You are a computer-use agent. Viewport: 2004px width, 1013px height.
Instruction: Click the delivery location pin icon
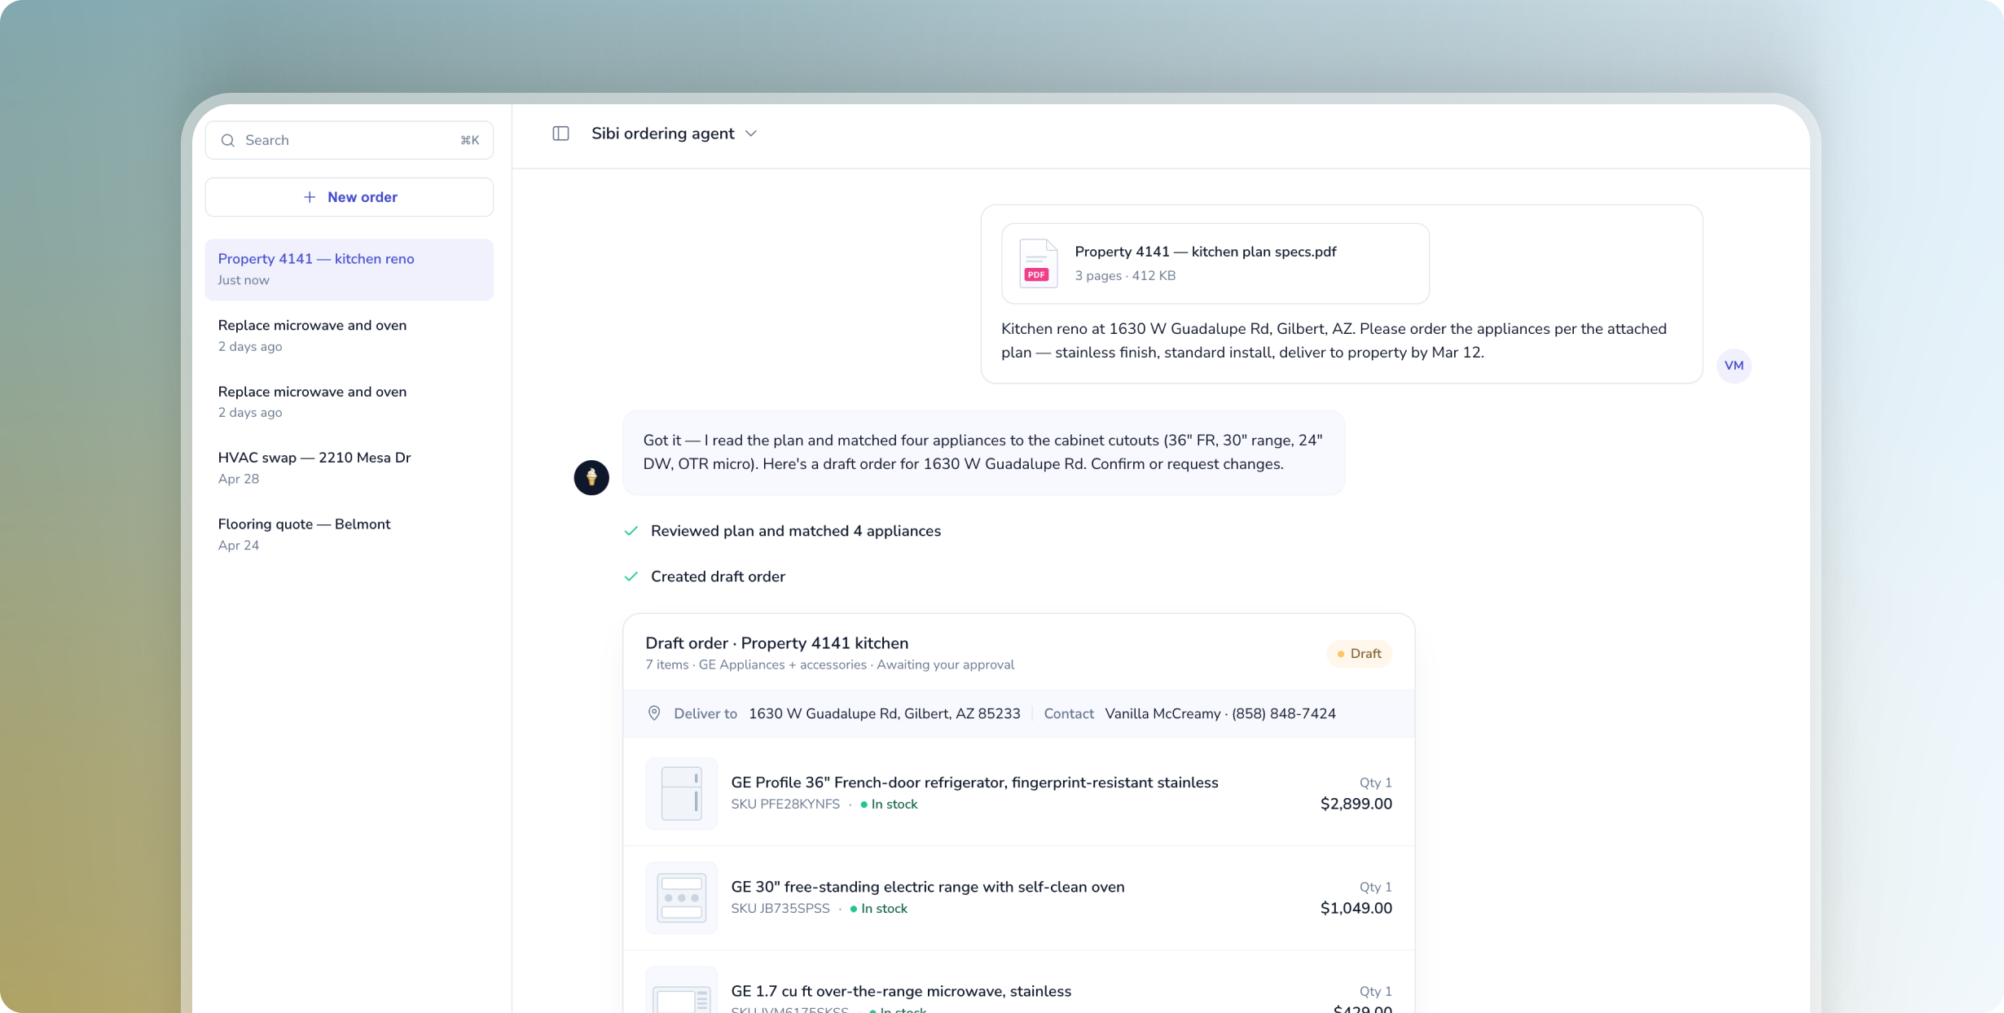pyautogui.click(x=653, y=713)
